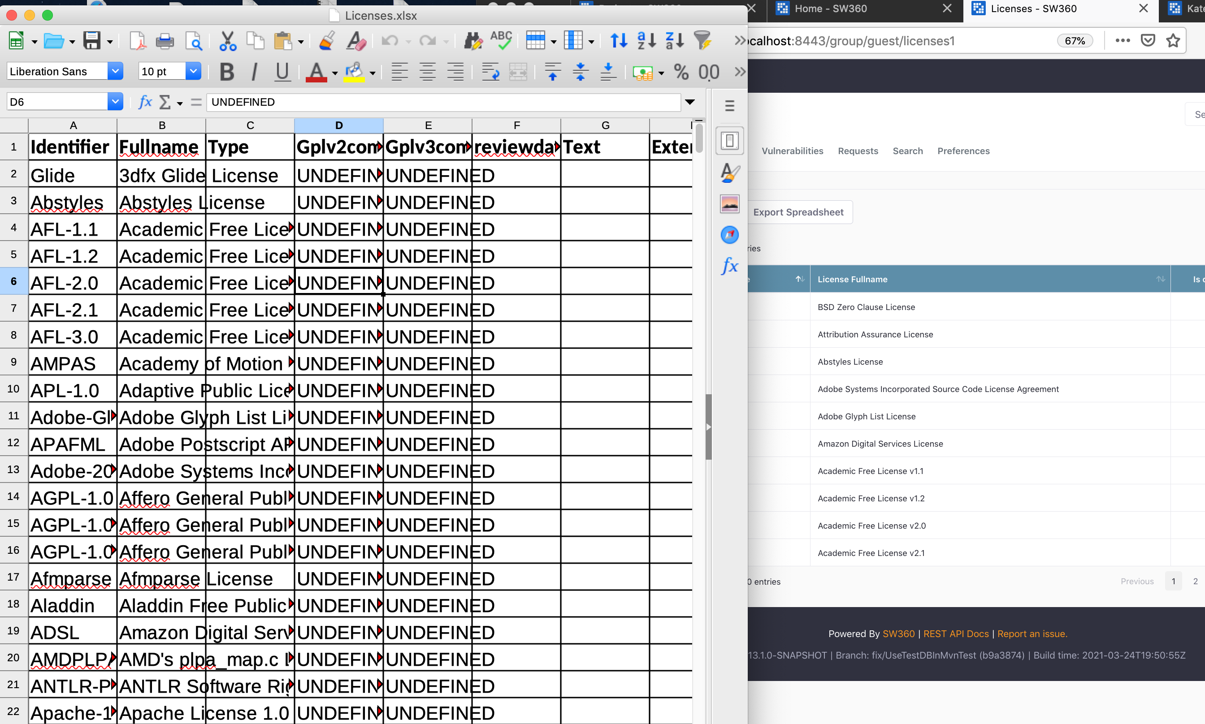1205x724 pixels.
Task: Run the spelling check
Action: point(502,40)
